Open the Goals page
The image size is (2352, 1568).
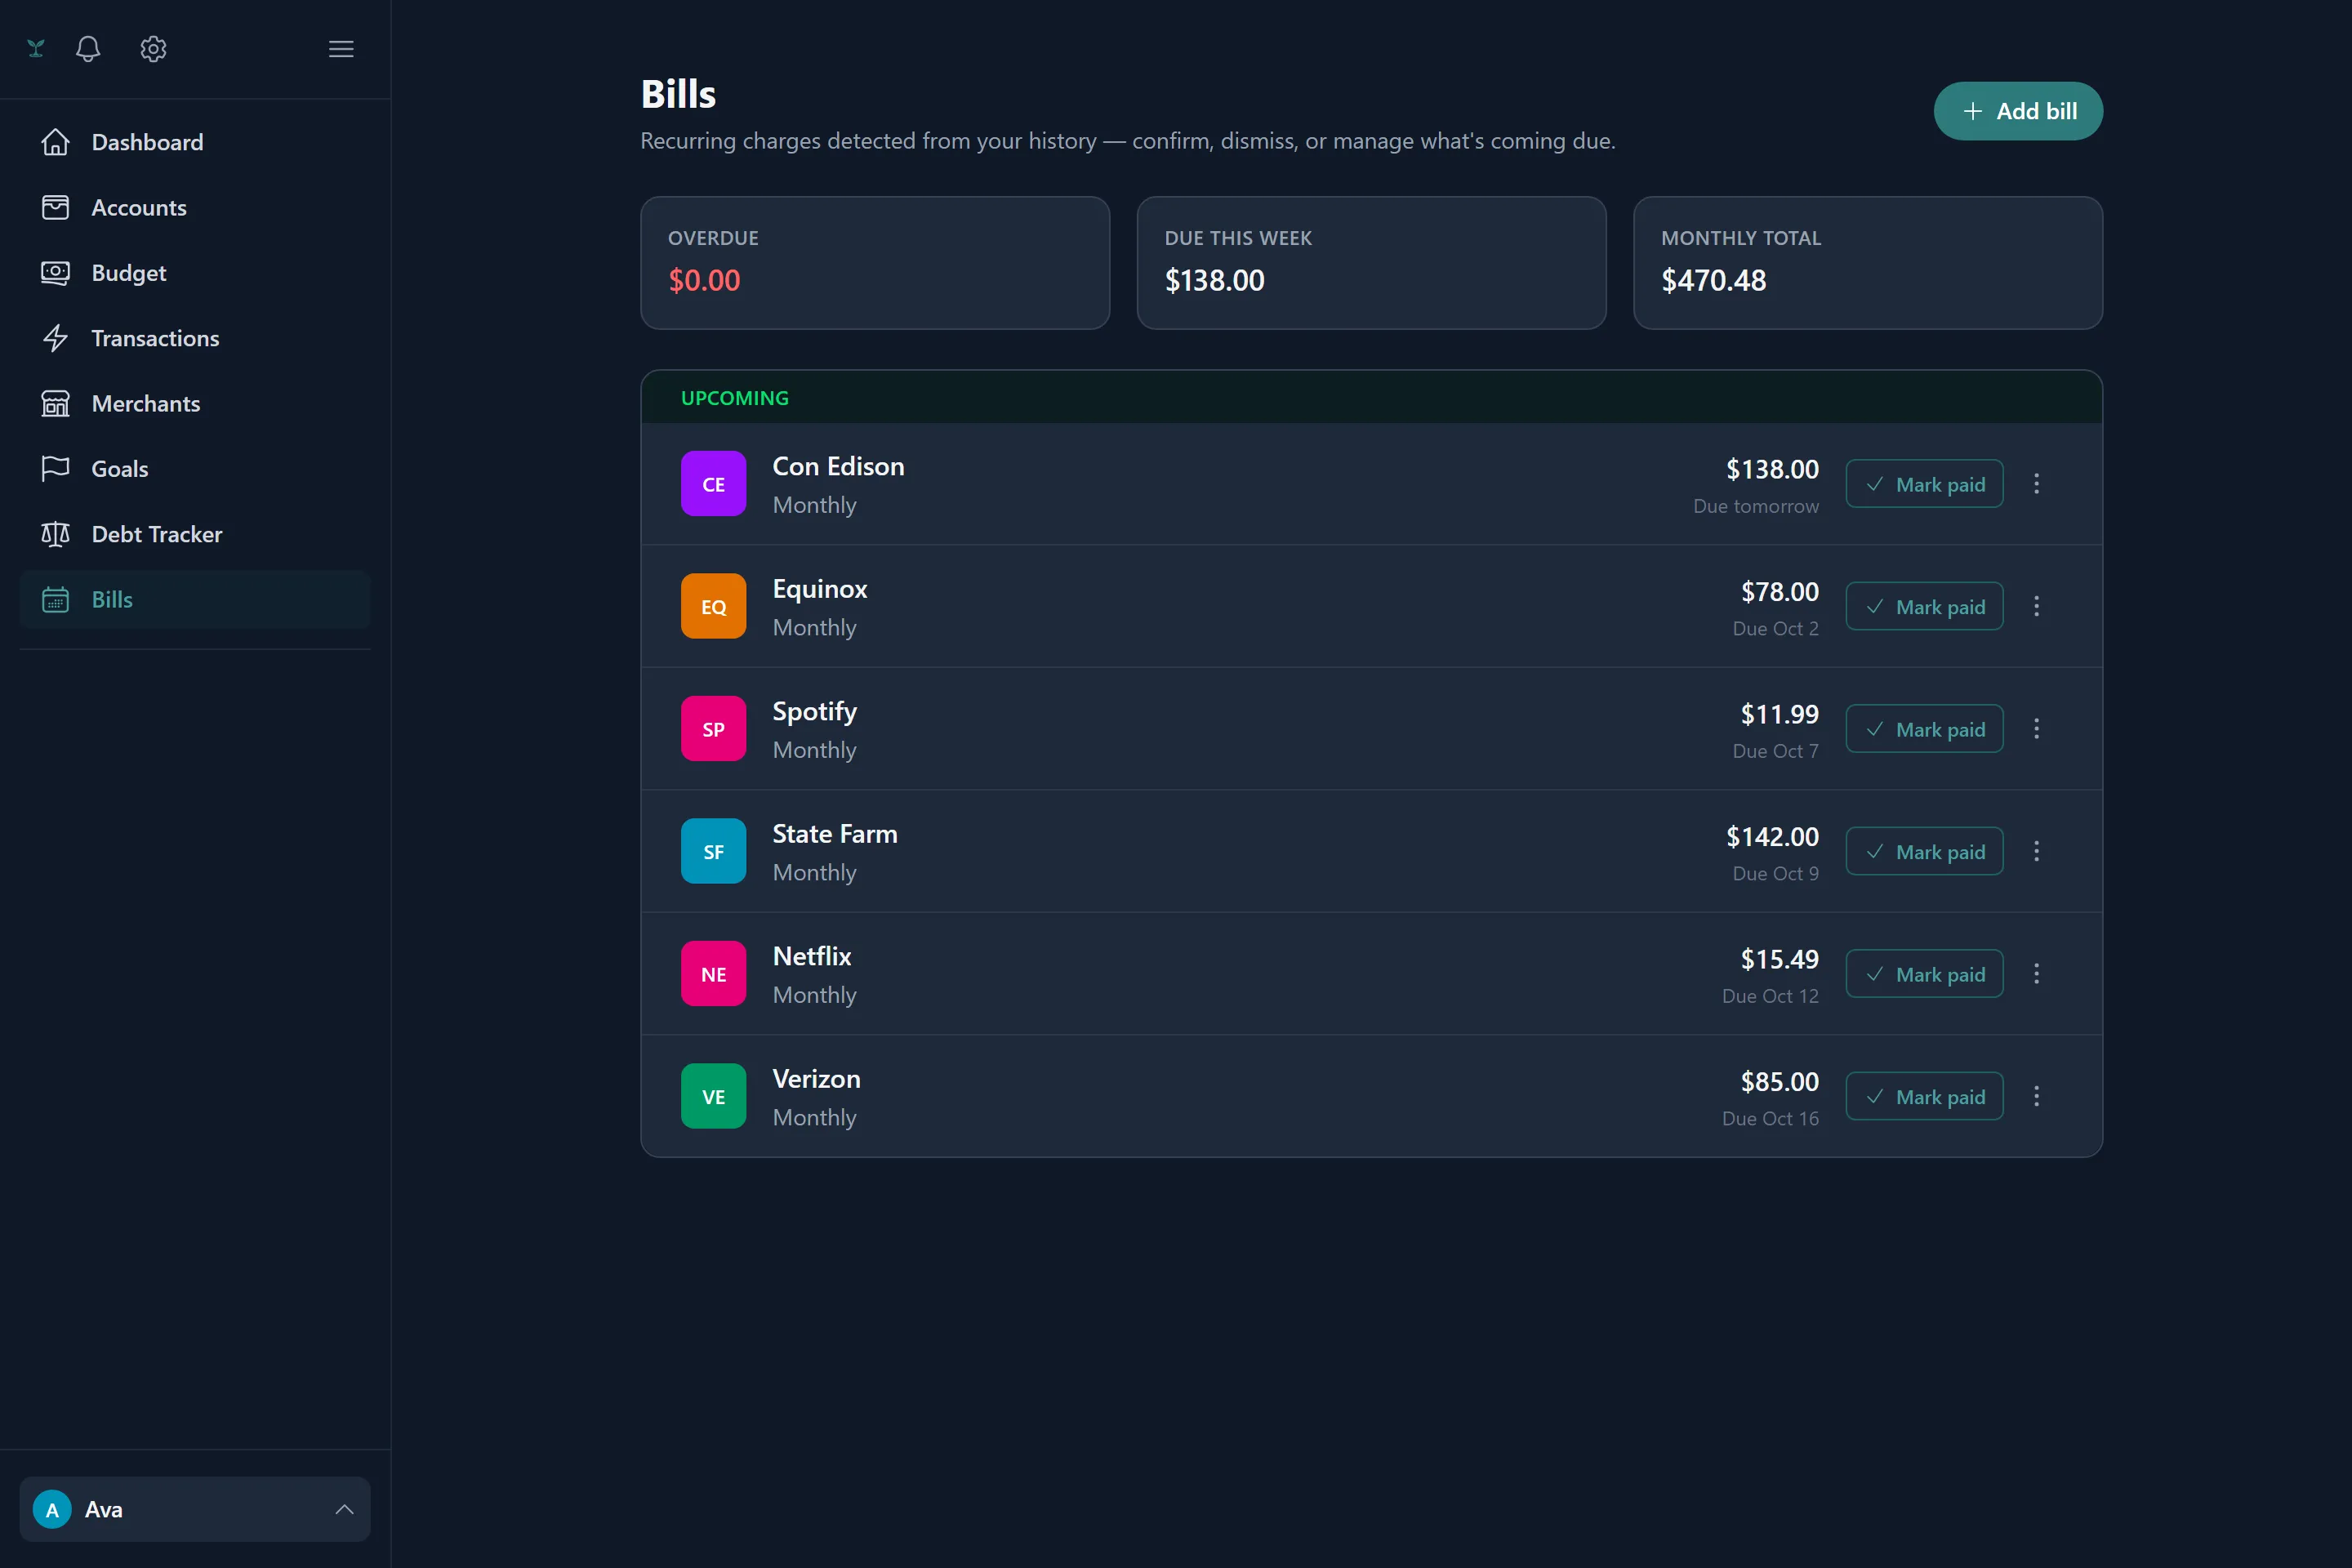click(195, 469)
